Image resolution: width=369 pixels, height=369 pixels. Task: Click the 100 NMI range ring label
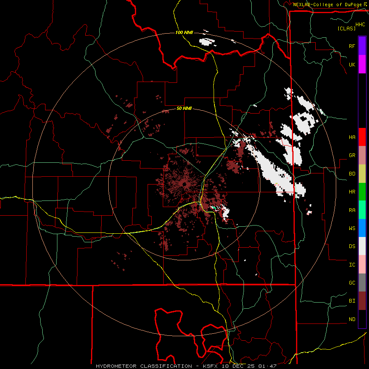coord(184,32)
